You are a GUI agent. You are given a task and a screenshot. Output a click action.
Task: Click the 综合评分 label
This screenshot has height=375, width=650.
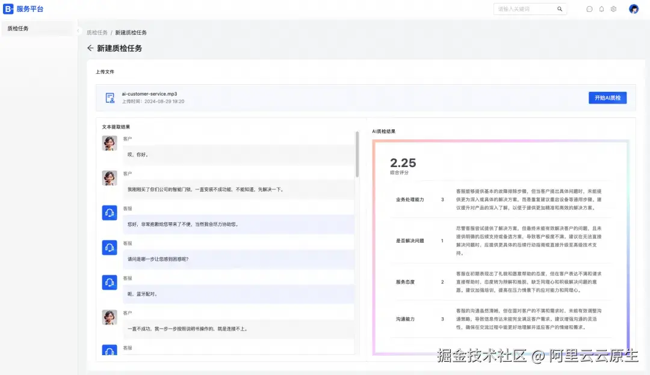coord(399,172)
